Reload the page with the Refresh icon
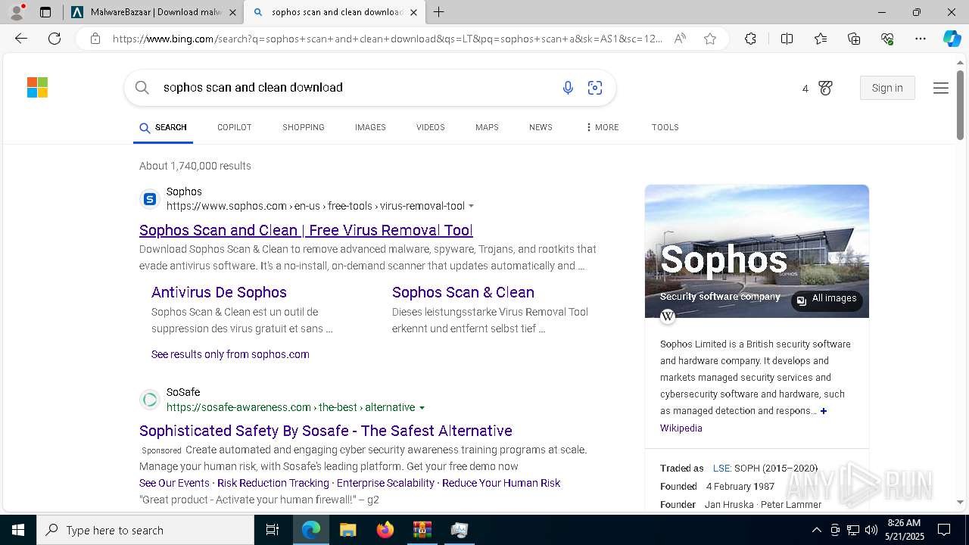 click(55, 39)
